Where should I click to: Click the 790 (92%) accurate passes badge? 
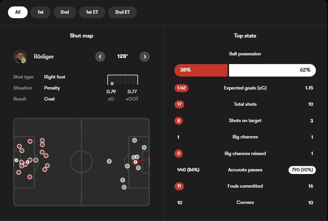point(302,170)
